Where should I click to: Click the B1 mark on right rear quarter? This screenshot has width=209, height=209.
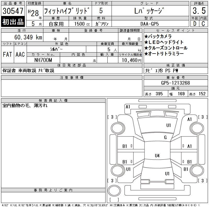coord(186,169)
